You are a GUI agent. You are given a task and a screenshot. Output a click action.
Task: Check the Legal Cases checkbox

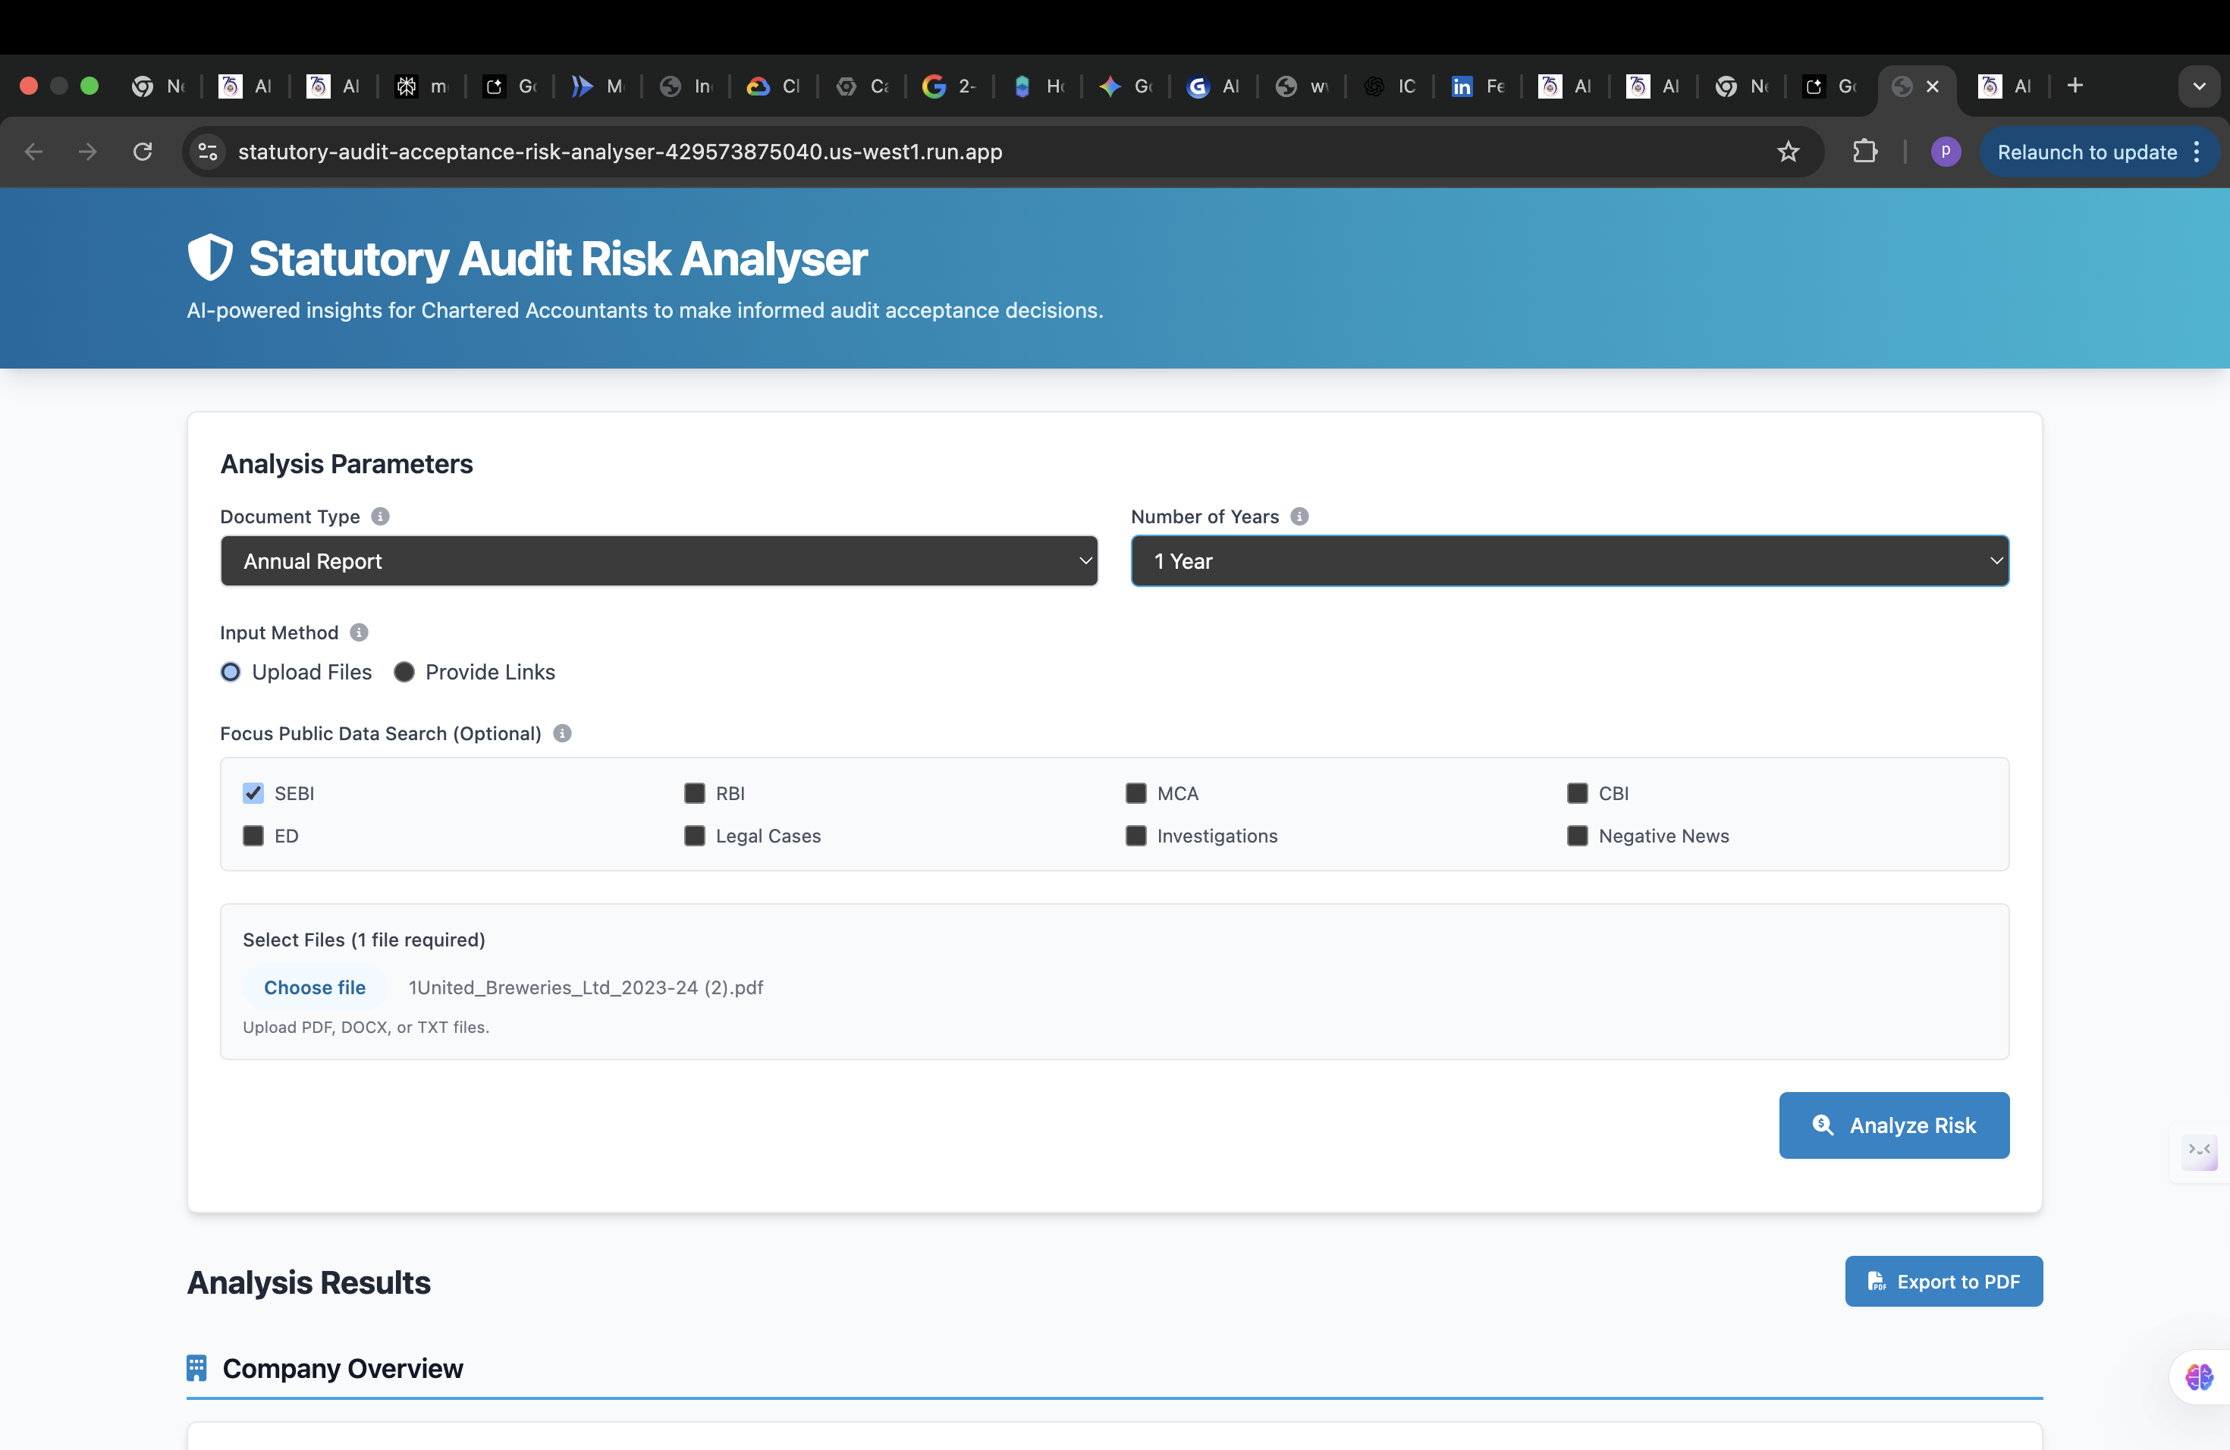tap(694, 836)
